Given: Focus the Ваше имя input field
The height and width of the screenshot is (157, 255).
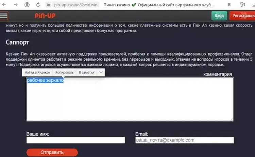Looking at the screenshot, I should [75, 140].
